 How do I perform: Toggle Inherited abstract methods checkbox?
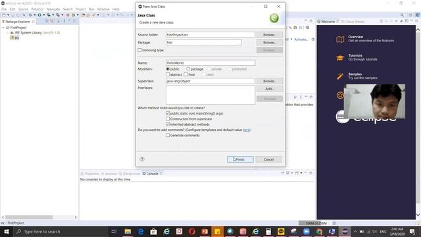(168, 124)
